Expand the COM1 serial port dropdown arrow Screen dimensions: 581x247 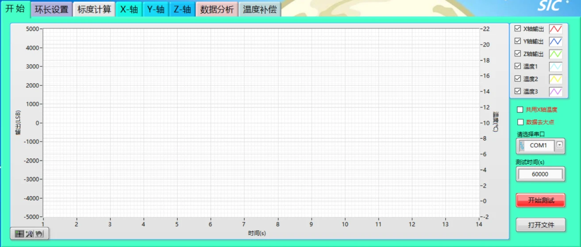click(x=560, y=145)
